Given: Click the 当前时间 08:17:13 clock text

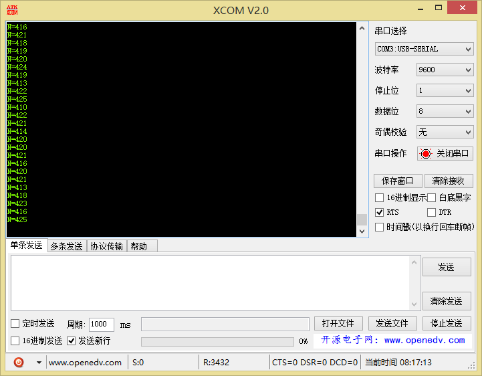Looking at the screenshot, I should coord(398,363).
